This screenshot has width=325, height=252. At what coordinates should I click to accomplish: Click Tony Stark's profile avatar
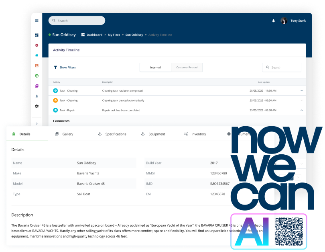coord(284,20)
